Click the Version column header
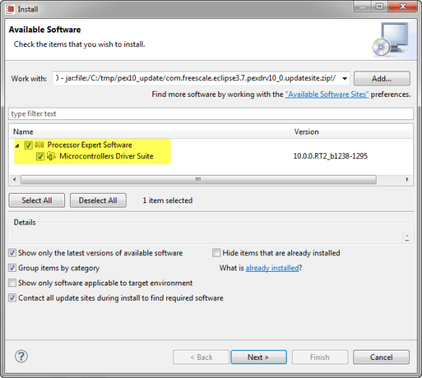 tap(351, 132)
